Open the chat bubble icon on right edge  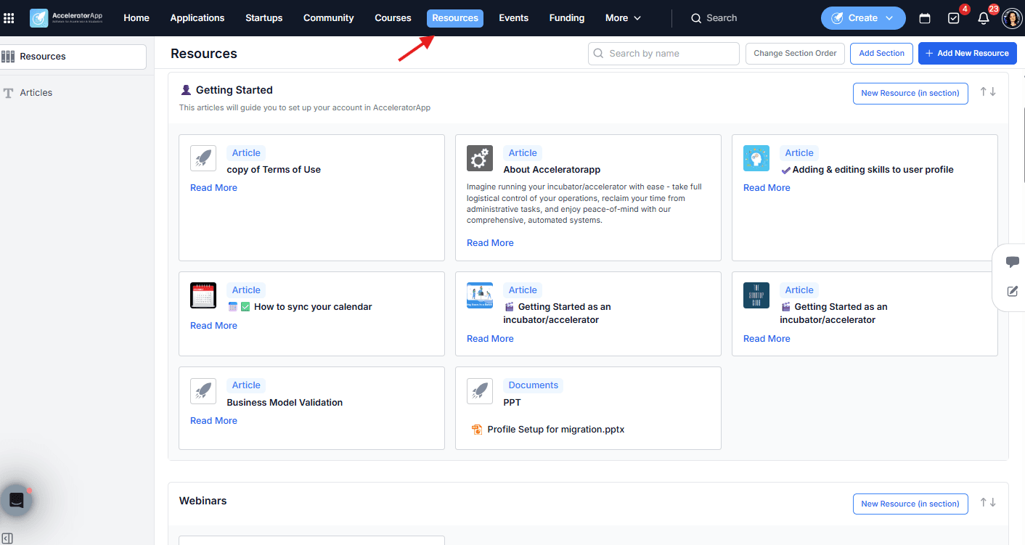tap(1013, 262)
